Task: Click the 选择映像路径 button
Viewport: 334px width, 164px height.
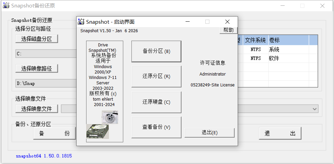Action: click(x=36, y=68)
